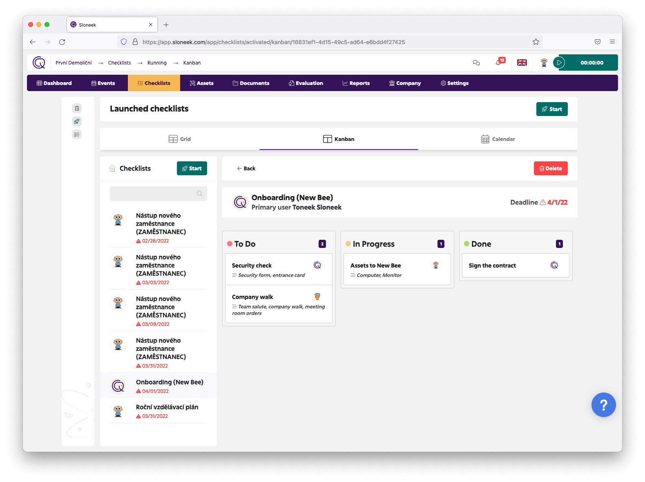Click the Kanban breadcrumb link

click(192, 62)
